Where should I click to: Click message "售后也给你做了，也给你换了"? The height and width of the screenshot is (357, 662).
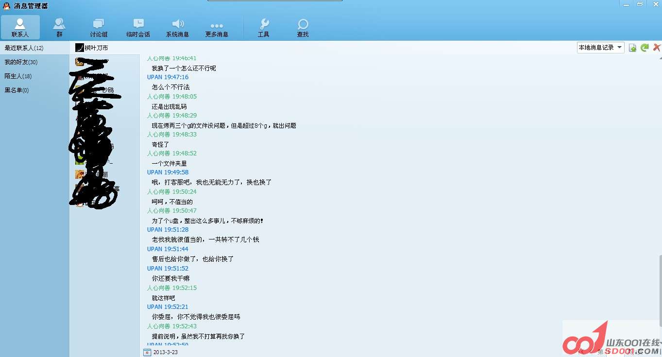pos(193,259)
